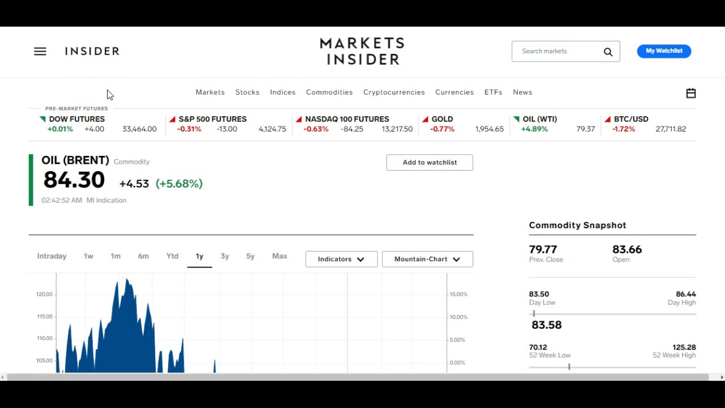Open the Commodities menu item
This screenshot has width=725, height=408.
pyautogui.click(x=329, y=92)
